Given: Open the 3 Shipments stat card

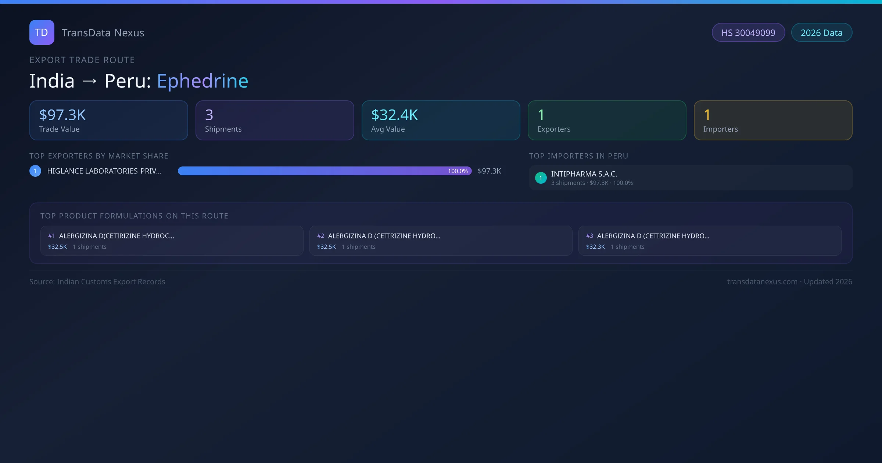Looking at the screenshot, I should point(275,121).
